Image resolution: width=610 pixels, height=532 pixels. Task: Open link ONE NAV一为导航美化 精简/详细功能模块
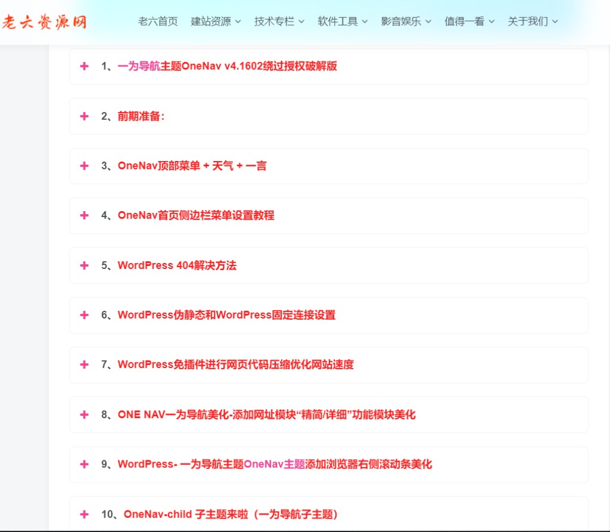[x=266, y=415]
